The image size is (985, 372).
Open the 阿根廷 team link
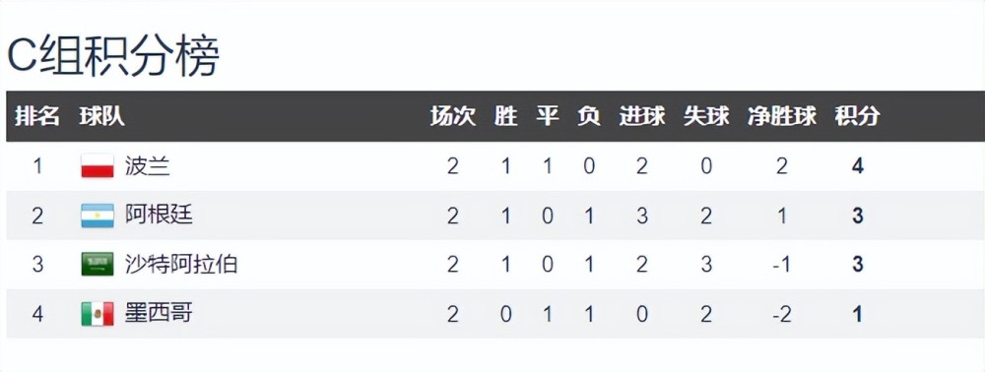point(159,216)
